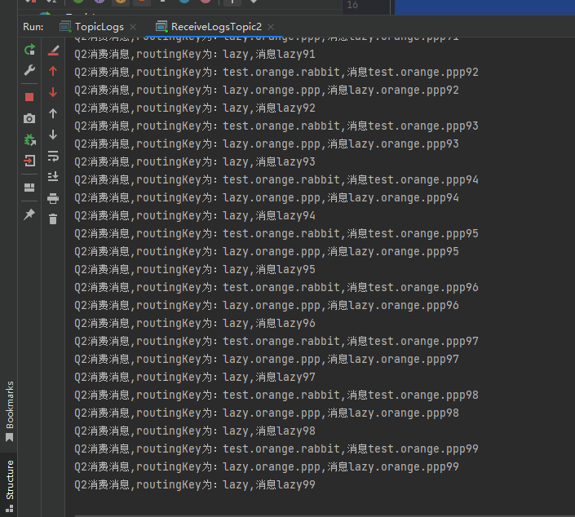Close the TopicLogs tab
Viewport: 575px width, 517px height.
[133, 27]
